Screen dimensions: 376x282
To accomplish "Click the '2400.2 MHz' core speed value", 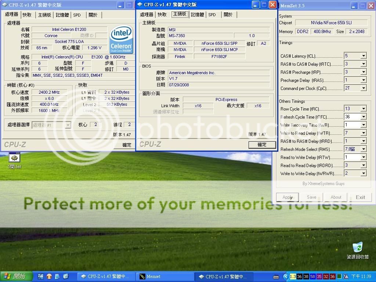I will (x=49, y=92).
